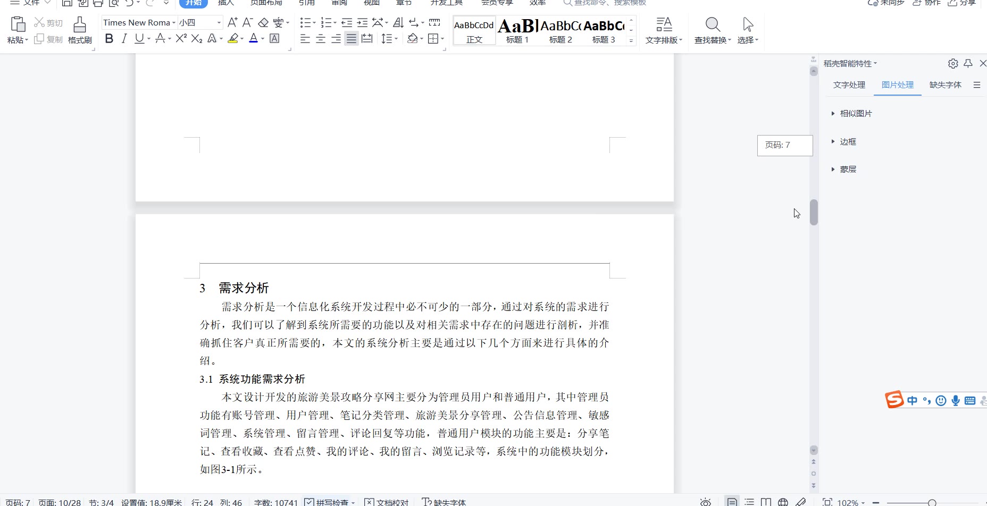Image resolution: width=987 pixels, height=506 pixels.
Task: Click the Find and Replace magnifier icon
Action: coord(713,24)
